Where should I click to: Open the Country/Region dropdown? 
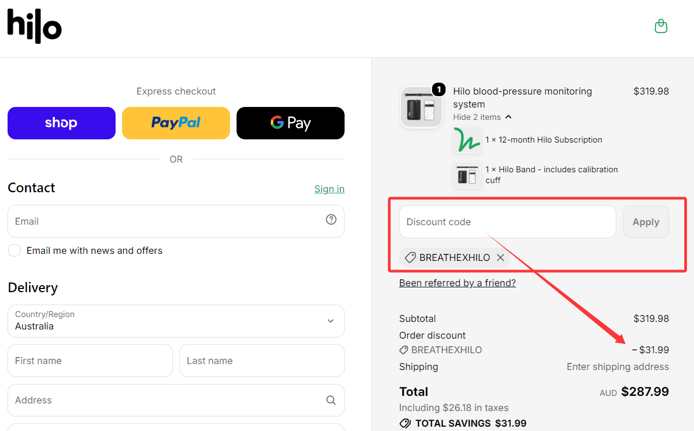[176, 321]
